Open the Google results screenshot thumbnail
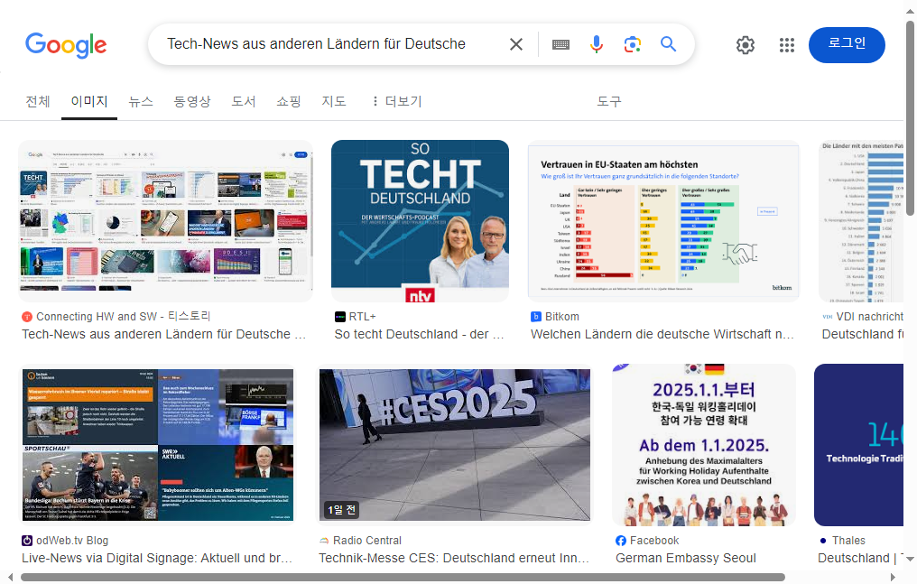Viewport: 917px width, 584px height. tap(165, 221)
